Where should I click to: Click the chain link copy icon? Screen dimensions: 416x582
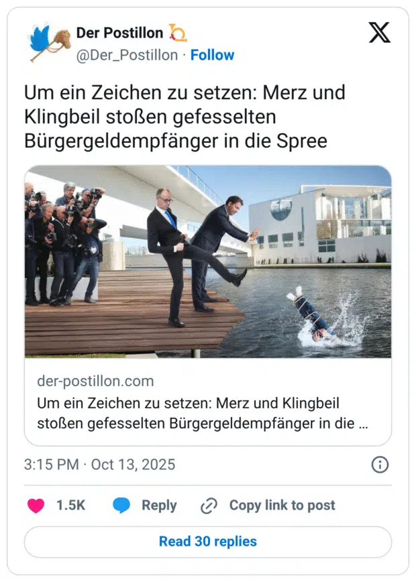point(209,506)
